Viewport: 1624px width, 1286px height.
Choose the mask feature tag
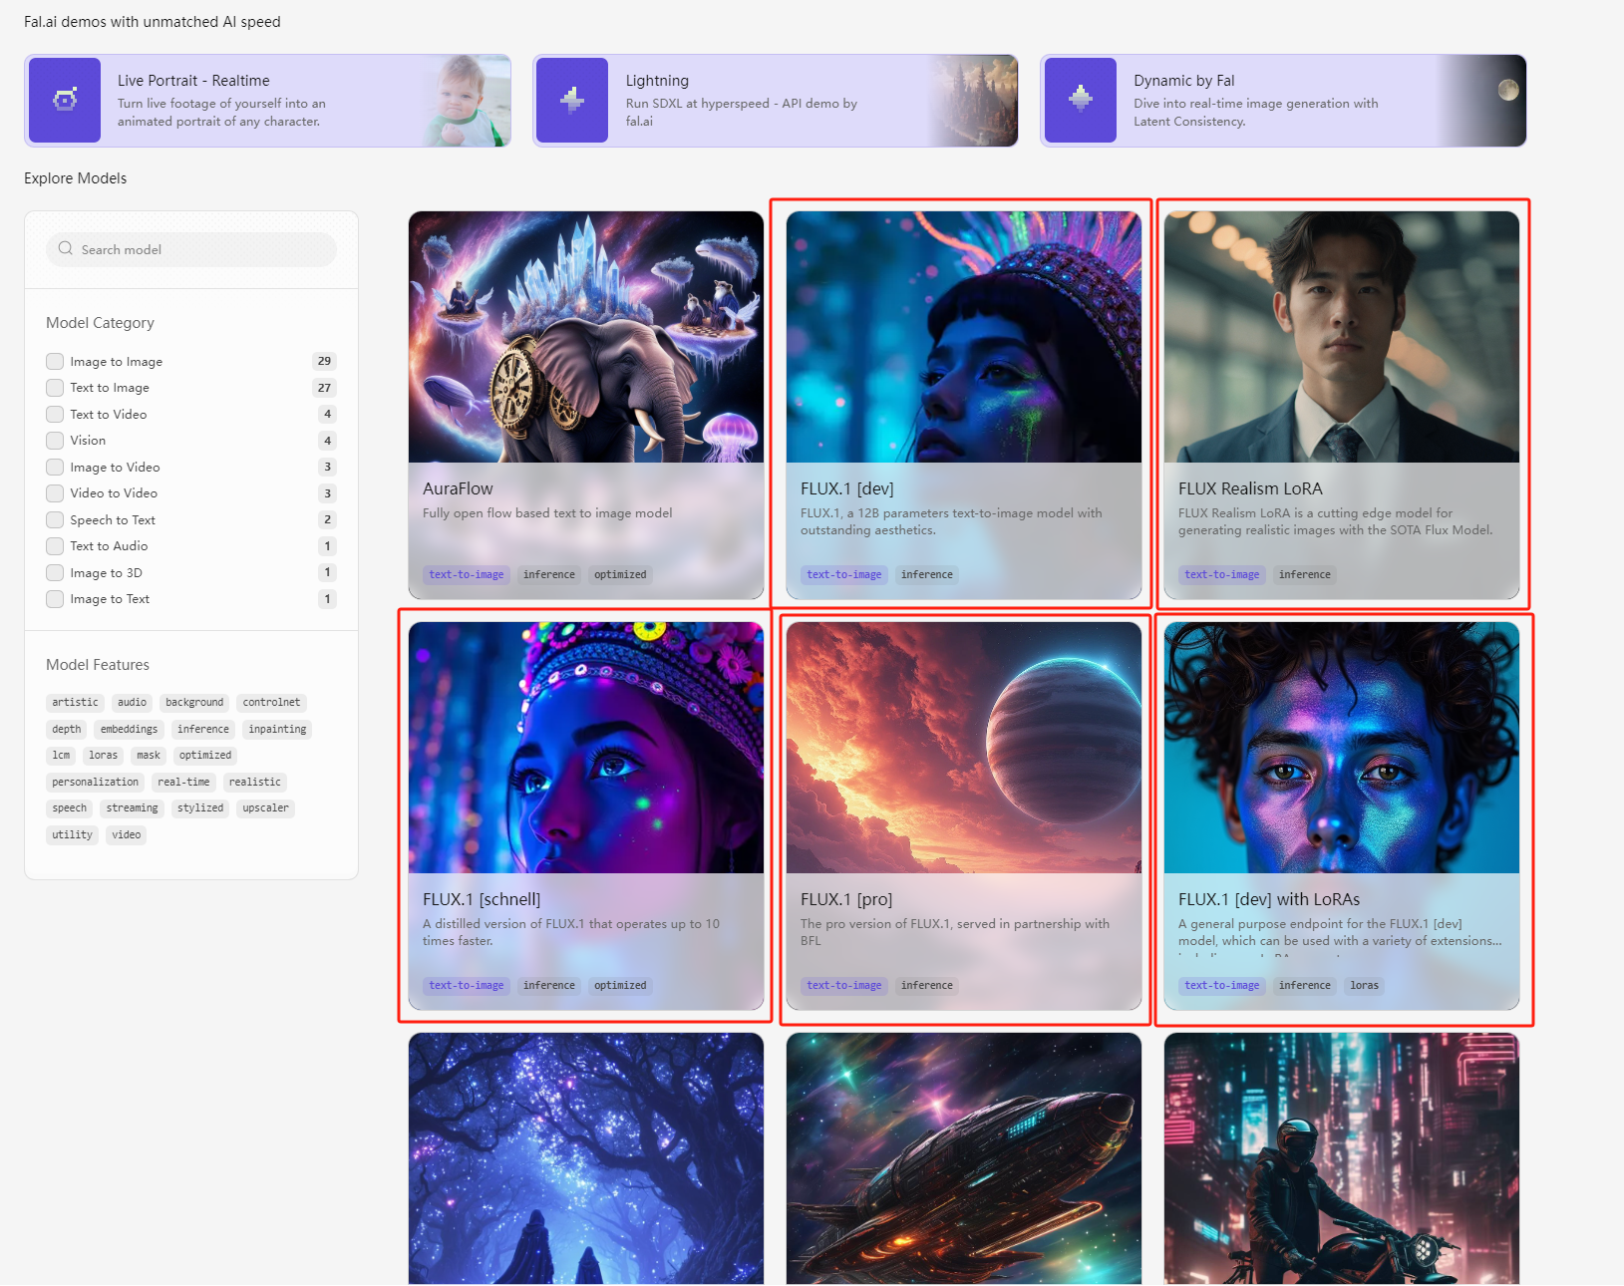point(149,756)
